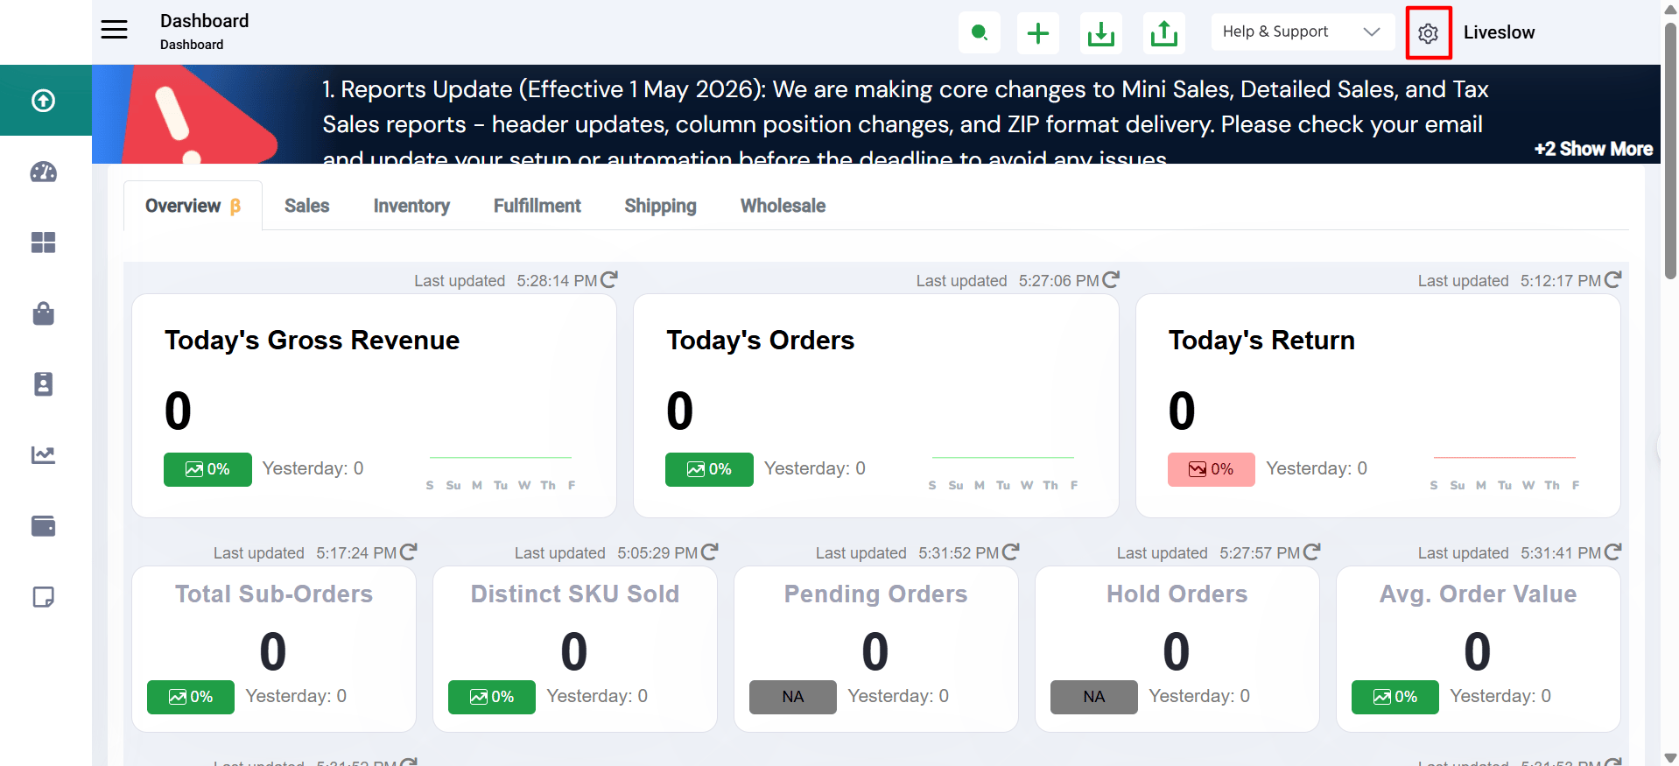Screen dimensions: 1679x766
Task: Select the Overview tab
Action: pyautogui.click(x=193, y=206)
